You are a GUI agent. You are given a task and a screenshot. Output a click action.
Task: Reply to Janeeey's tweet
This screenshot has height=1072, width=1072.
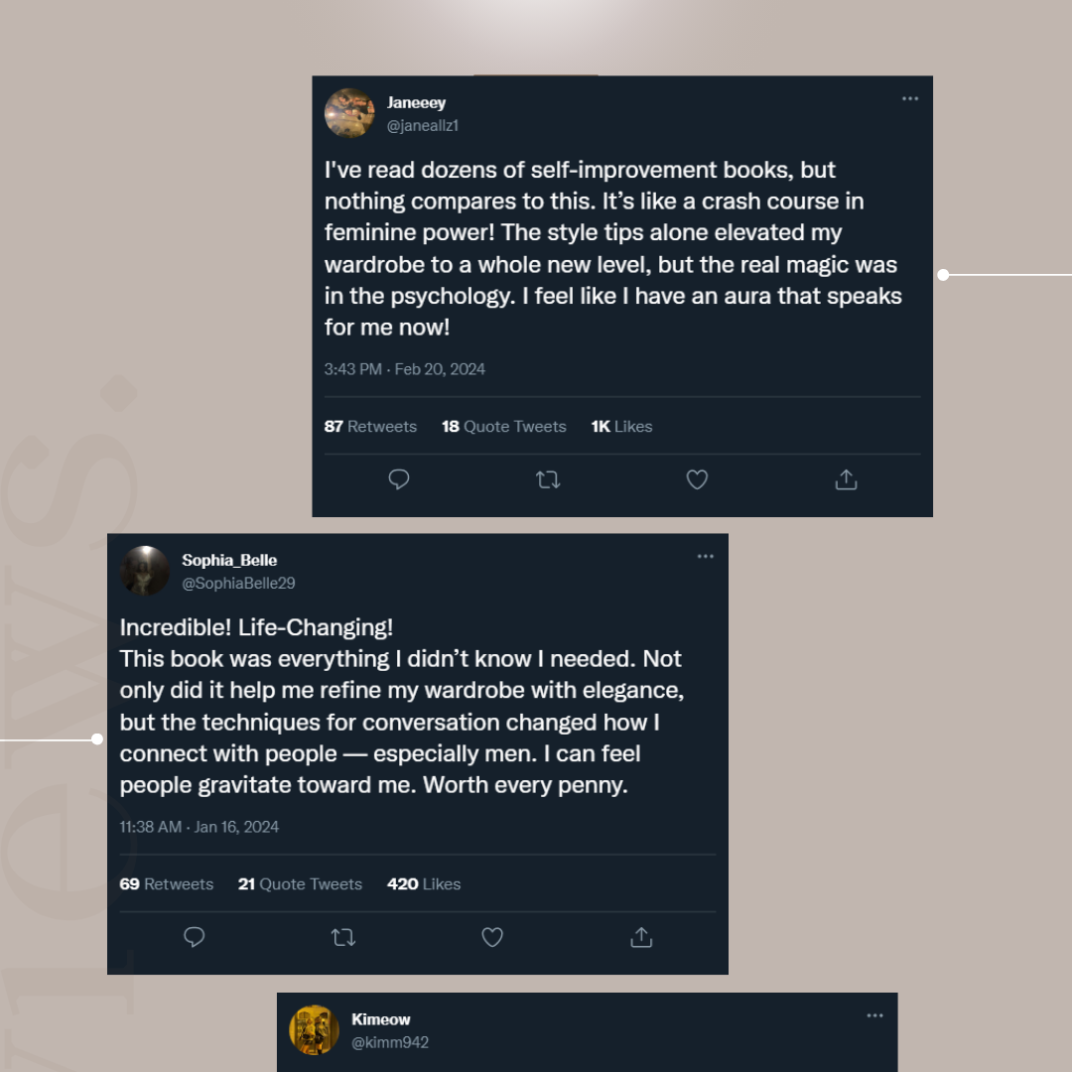[x=399, y=480]
